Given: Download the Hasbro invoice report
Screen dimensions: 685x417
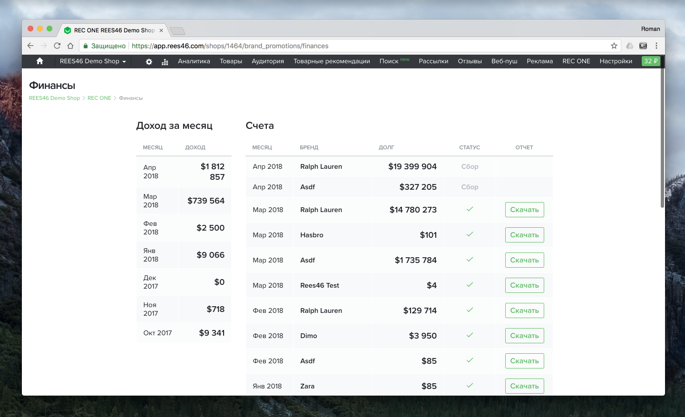Looking at the screenshot, I should [524, 235].
